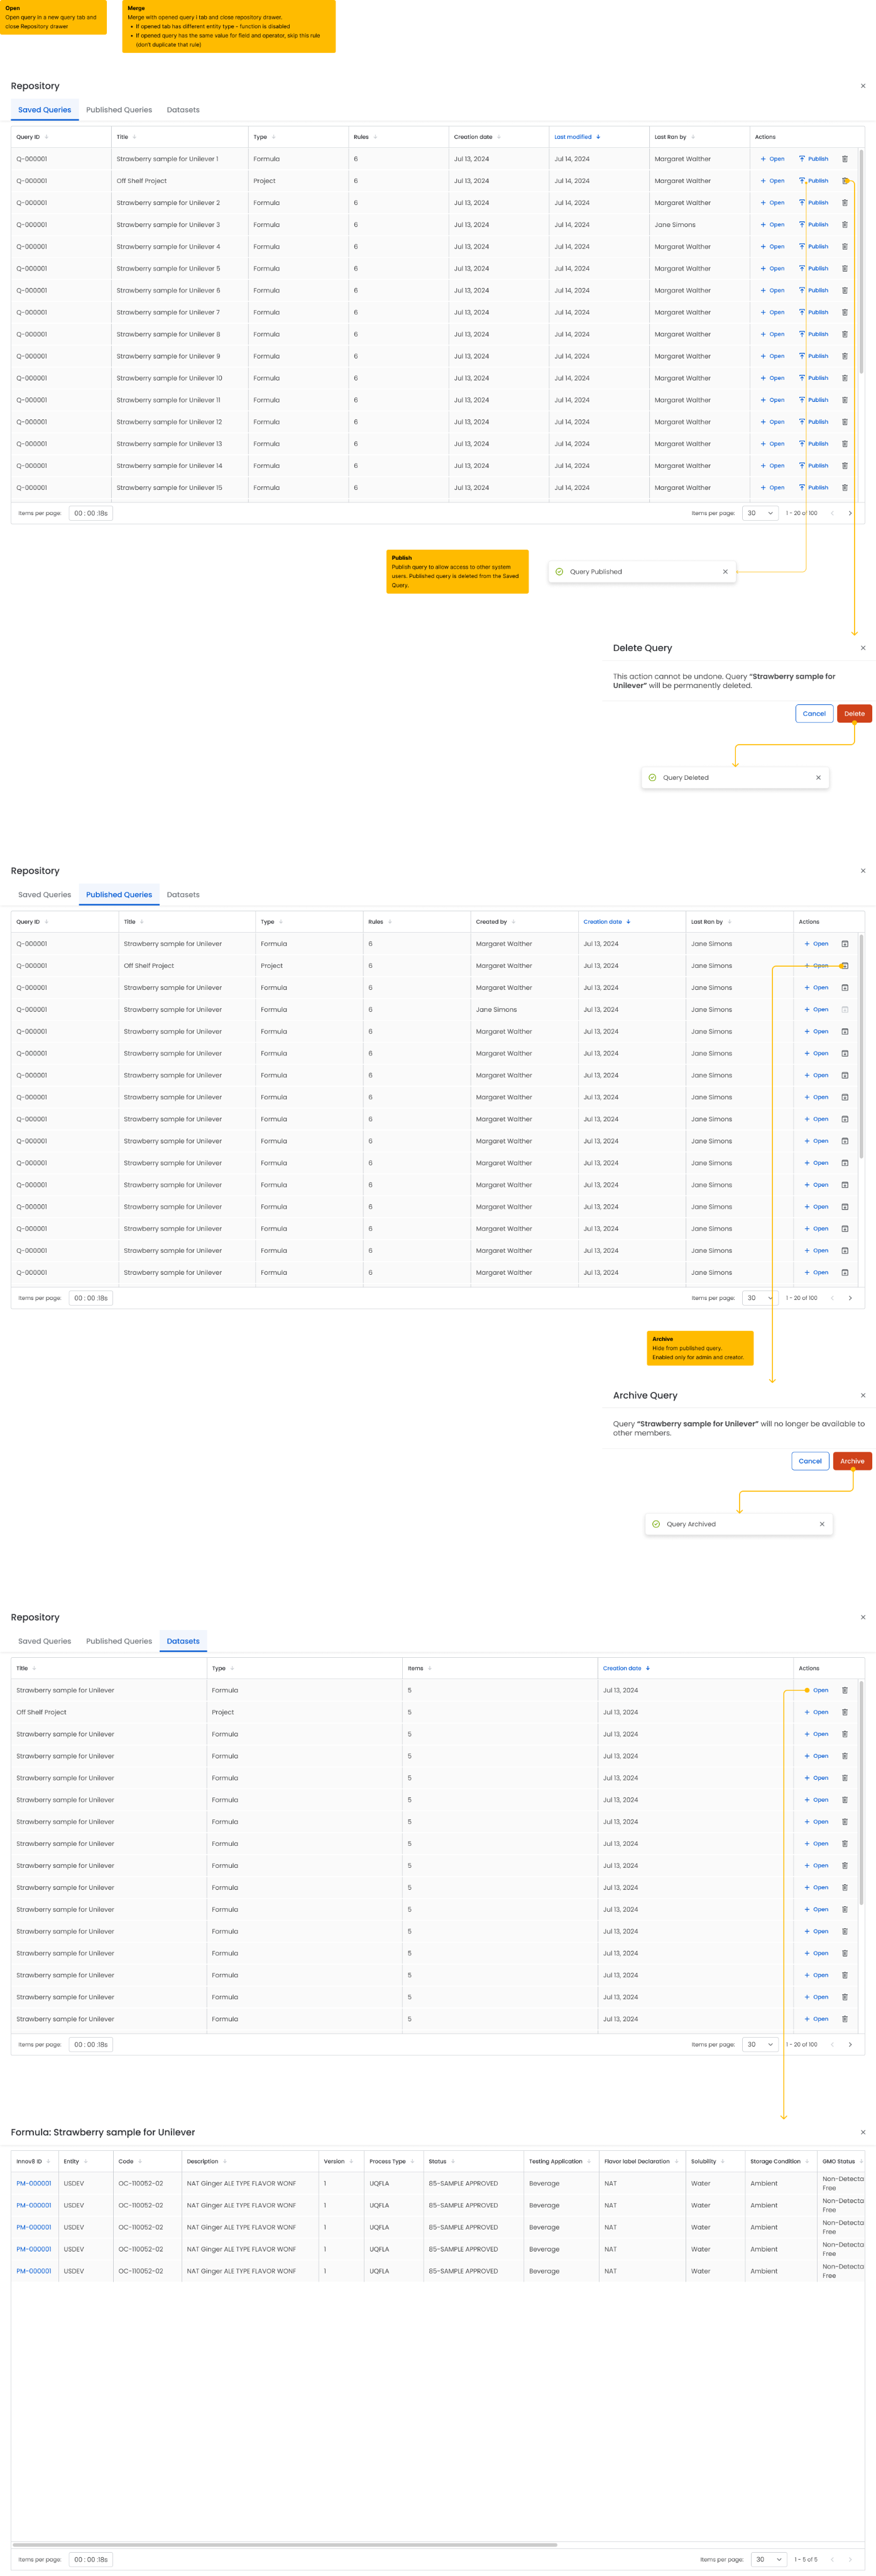Dismiss the Query Published toast notification

click(x=725, y=572)
